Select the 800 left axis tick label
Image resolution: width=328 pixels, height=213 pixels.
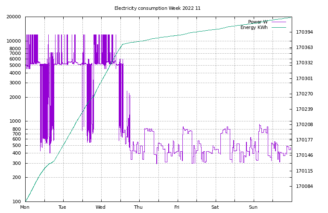[17, 129]
